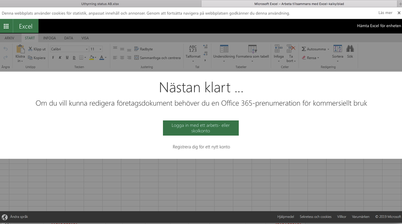Toggle italic formatting (K)
The height and width of the screenshot is (224, 402).
point(60,58)
